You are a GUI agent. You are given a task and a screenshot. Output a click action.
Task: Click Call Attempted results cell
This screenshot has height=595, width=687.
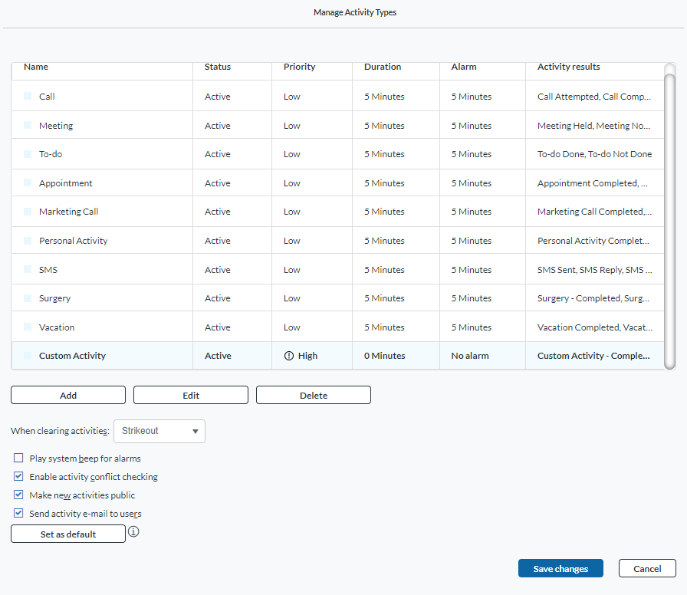click(594, 97)
